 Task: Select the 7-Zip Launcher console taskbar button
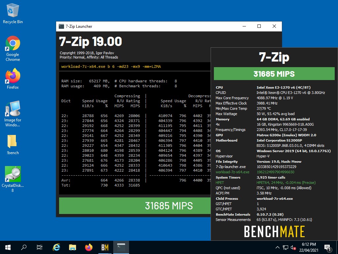pyautogui.click(x=121, y=247)
